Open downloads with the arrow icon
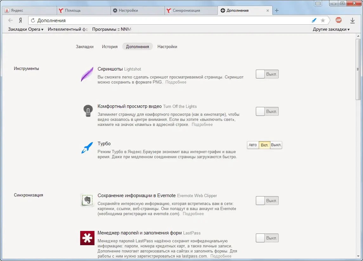The width and height of the screenshot is (363, 261). 352,20
